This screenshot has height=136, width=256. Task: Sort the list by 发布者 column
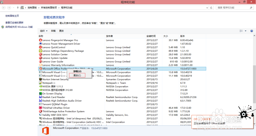pyautogui.click(x=125, y=36)
